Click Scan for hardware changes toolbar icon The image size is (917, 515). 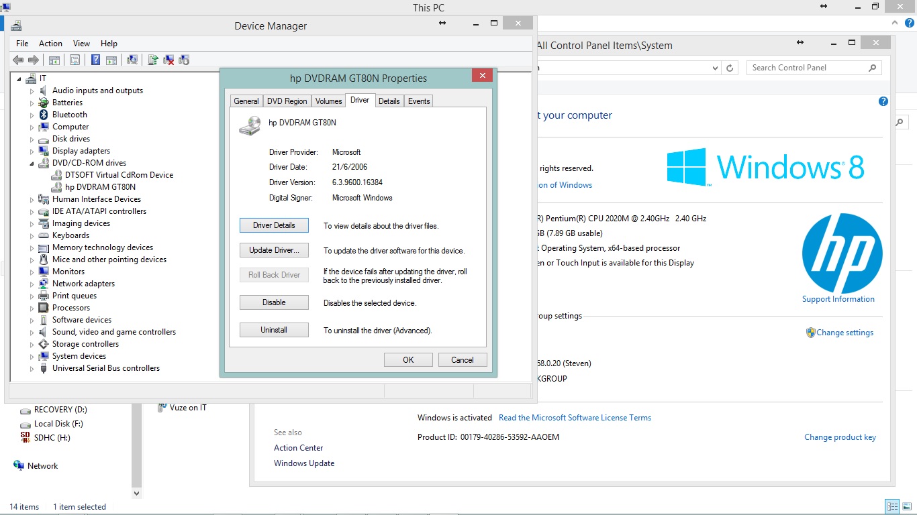132,60
